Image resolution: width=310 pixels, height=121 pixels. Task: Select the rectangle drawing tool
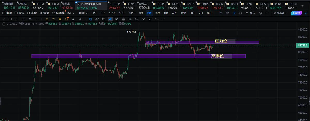pos(11,19)
